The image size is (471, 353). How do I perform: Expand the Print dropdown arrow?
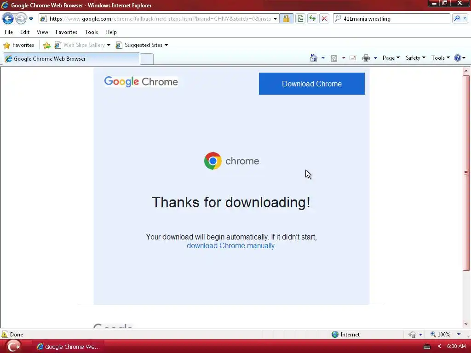375,58
